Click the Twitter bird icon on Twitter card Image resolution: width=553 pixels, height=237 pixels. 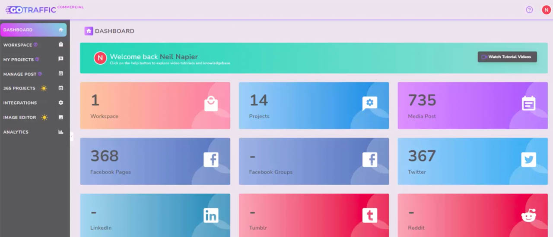(x=528, y=159)
